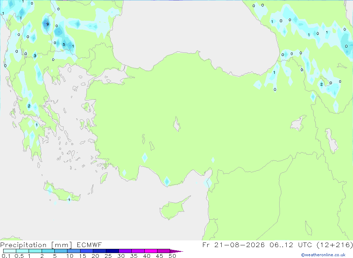
Task: Click the 'ECMWF' model label
Action: point(89,245)
